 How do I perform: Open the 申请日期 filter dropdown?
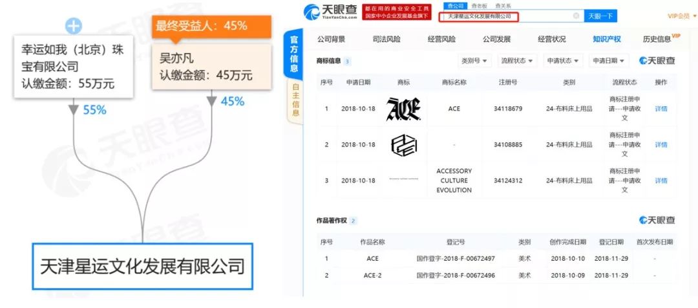609,61
